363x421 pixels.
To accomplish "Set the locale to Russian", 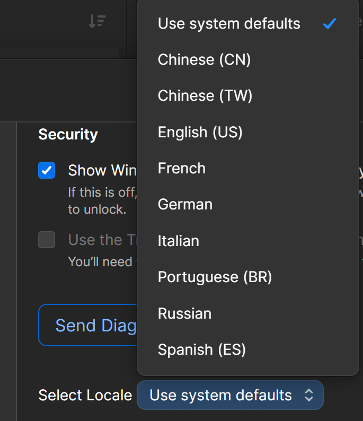I will click(184, 313).
